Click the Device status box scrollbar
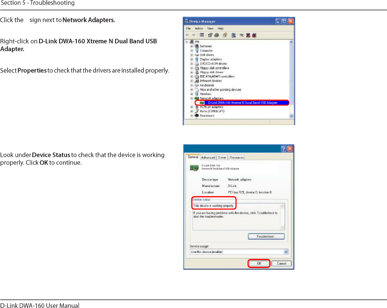 (x=282, y=217)
